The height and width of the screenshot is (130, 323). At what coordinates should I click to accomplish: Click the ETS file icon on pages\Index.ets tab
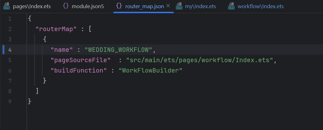click(6, 6)
